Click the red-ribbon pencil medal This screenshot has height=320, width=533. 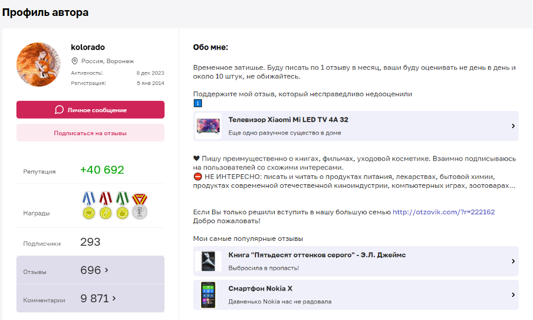click(x=106, y=205)
